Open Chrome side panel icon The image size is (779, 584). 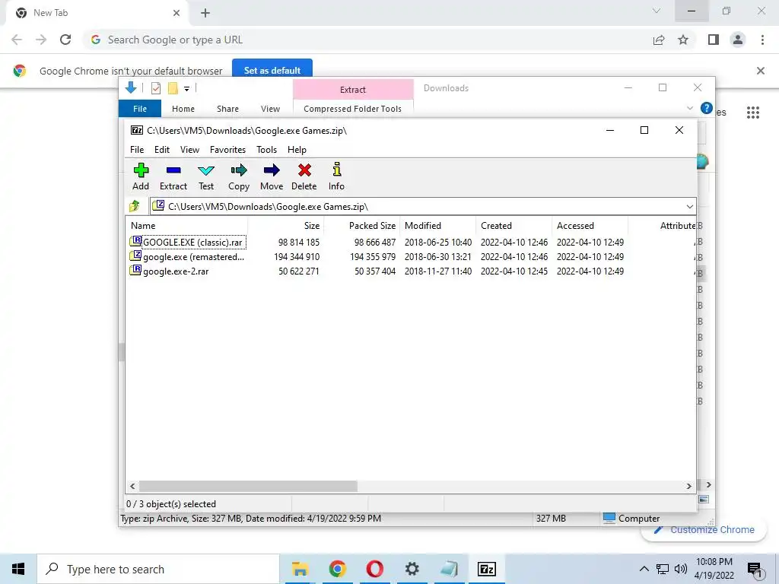point(714,40)
